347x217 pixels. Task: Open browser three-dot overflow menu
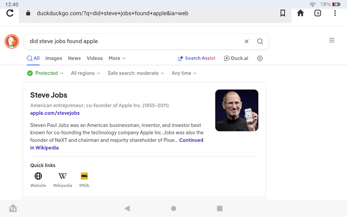[x=335, y=13]
